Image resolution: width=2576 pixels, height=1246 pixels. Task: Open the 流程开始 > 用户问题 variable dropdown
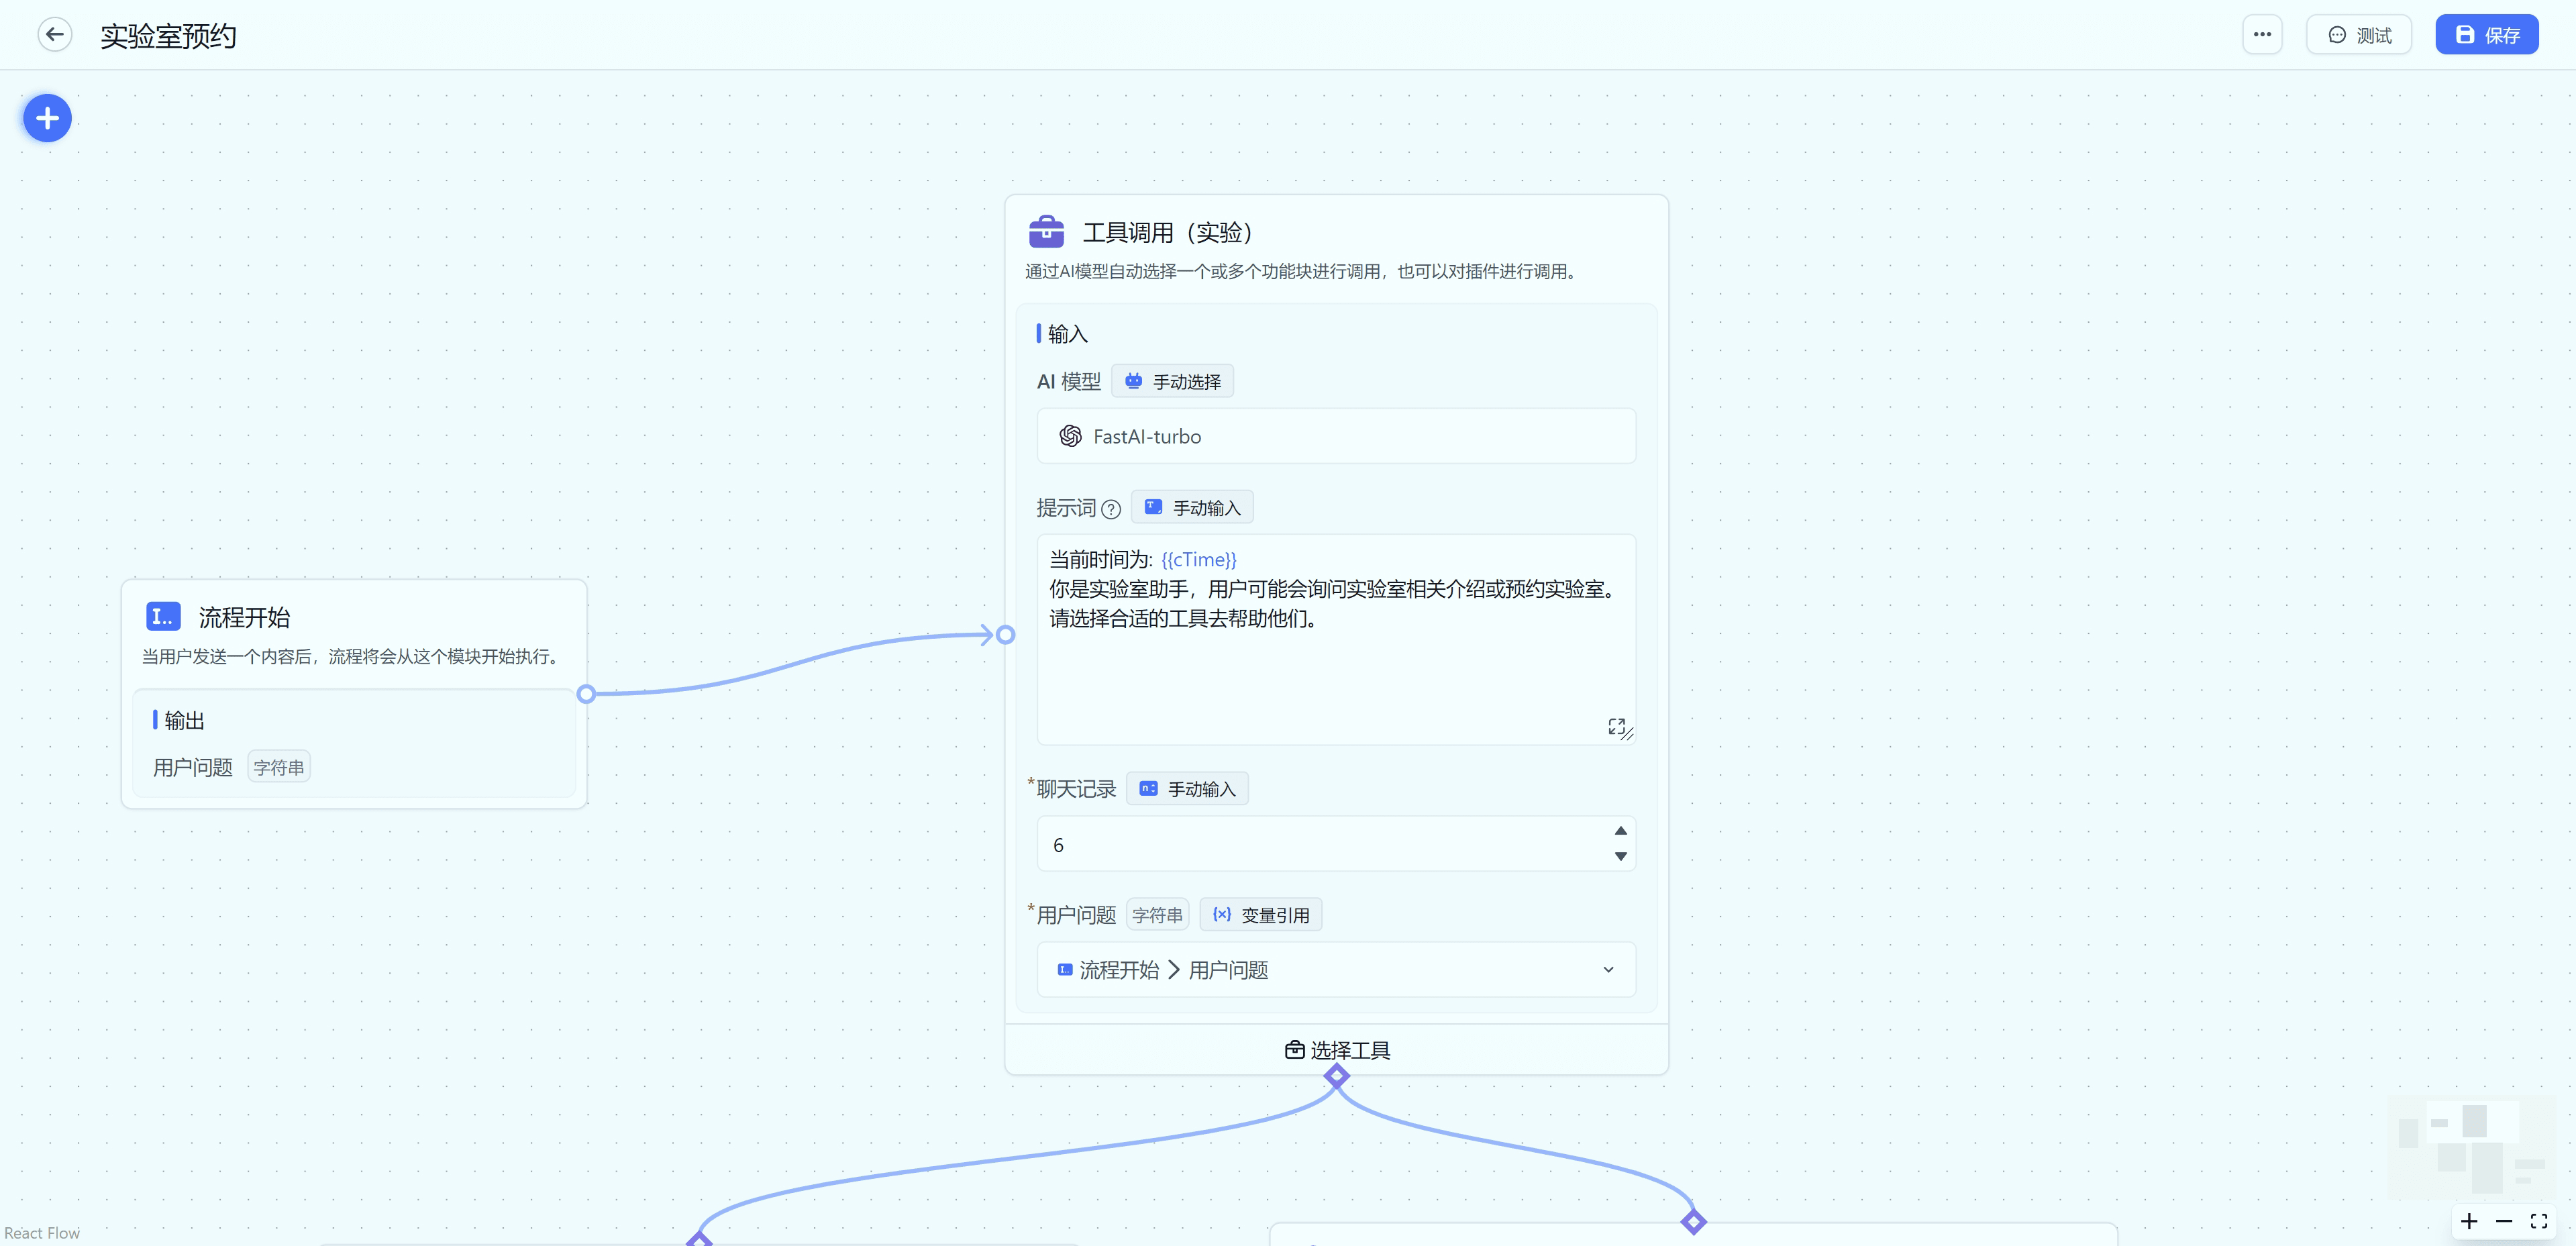point(1336,970)
